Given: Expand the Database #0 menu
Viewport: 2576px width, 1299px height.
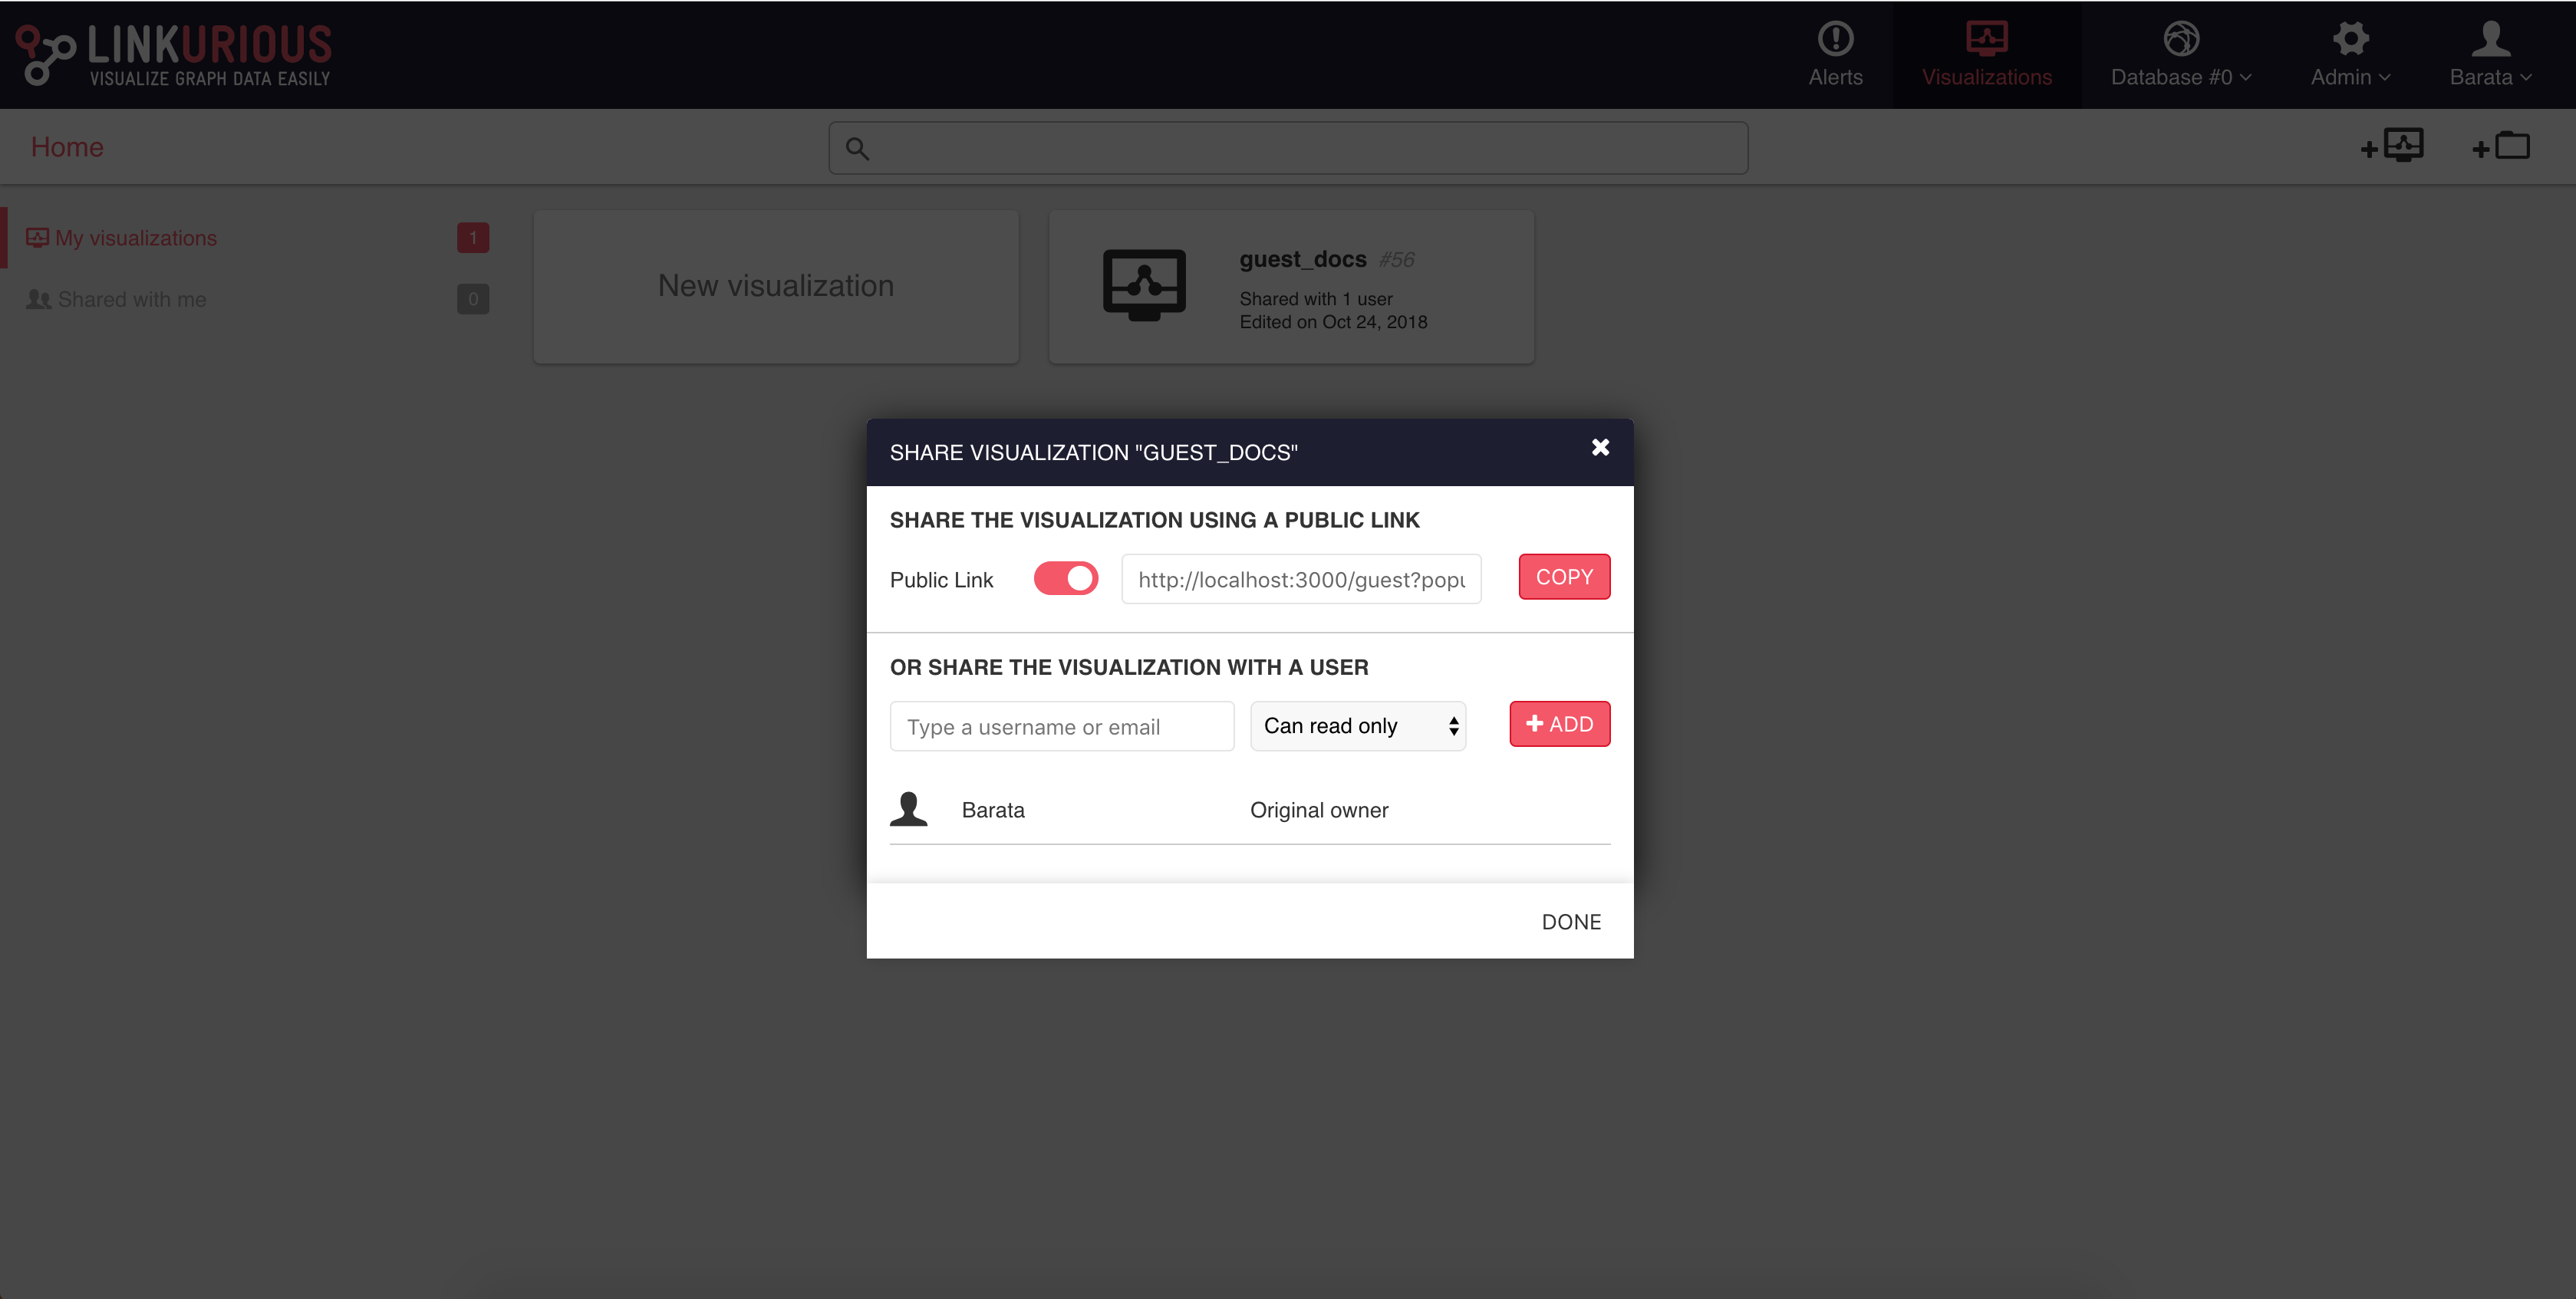Looking at the screenshot, I should (x=2181, y=55).
